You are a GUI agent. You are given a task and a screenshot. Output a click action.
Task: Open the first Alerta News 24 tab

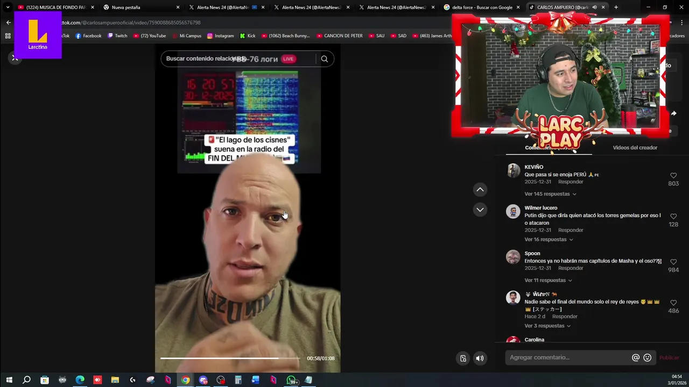pyautogui.click(x=226, y=8)
